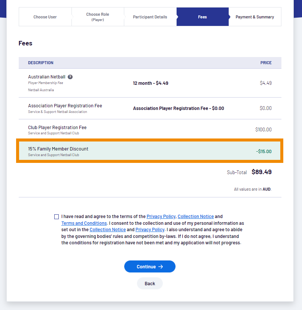Open the Choose Role (Player) step
Image resolution: width=302 pixels, height=310 pixels.
pyautogui.click(x=98, y=17)
